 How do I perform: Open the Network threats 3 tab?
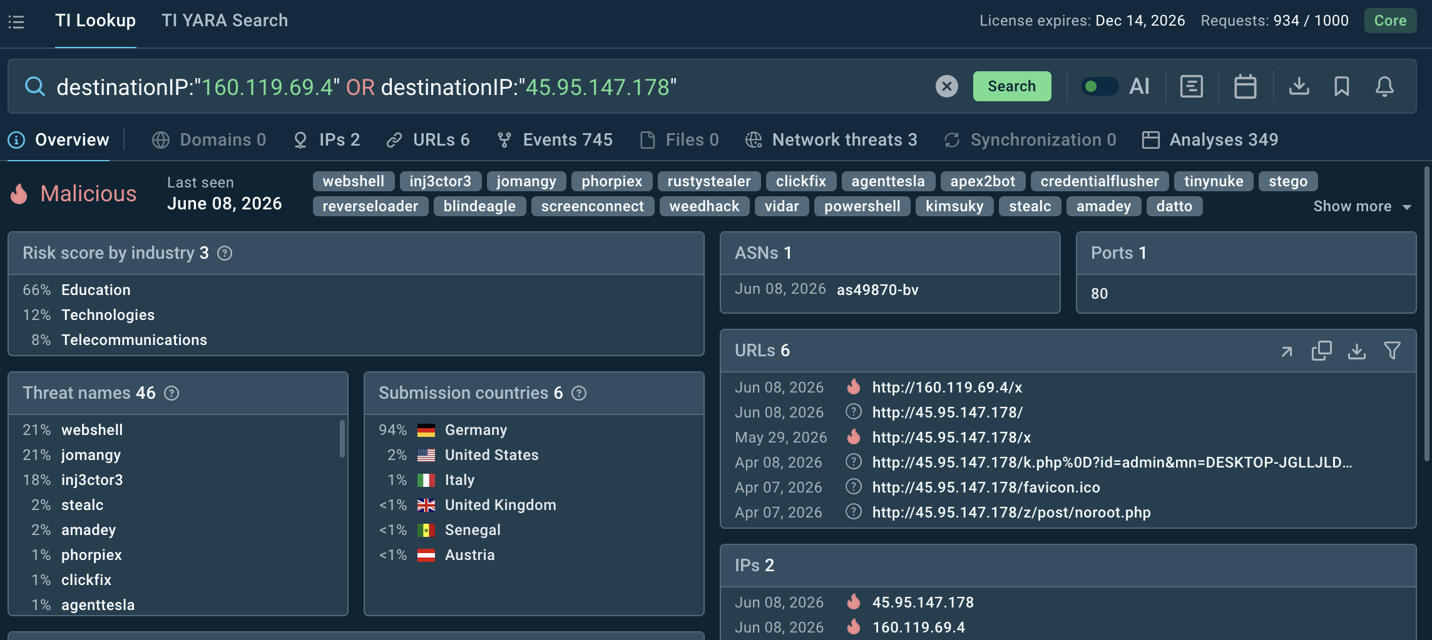click(x=831, y=140)
